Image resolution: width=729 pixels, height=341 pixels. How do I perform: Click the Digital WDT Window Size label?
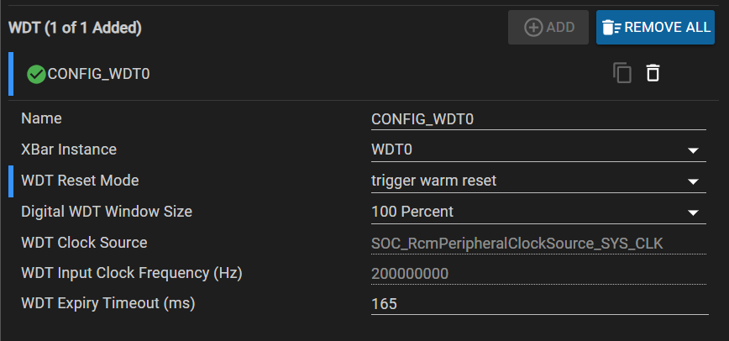(107, 212)
